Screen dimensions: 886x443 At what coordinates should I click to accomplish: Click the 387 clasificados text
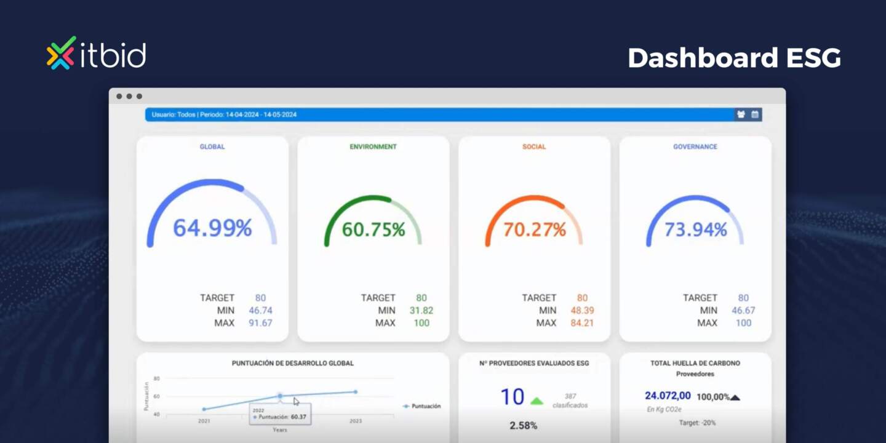570,401
